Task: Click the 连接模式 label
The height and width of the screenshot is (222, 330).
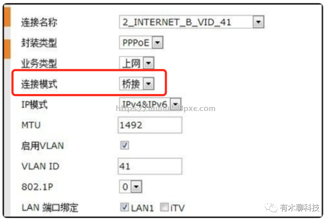Action: [x=39, y=84]
